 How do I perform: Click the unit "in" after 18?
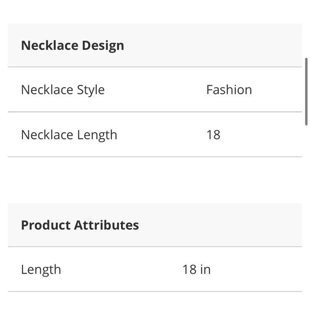click(206, 269)
